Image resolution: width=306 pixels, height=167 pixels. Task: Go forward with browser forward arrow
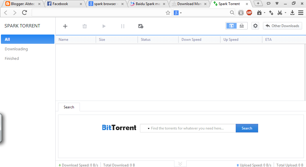coord(15,13)
